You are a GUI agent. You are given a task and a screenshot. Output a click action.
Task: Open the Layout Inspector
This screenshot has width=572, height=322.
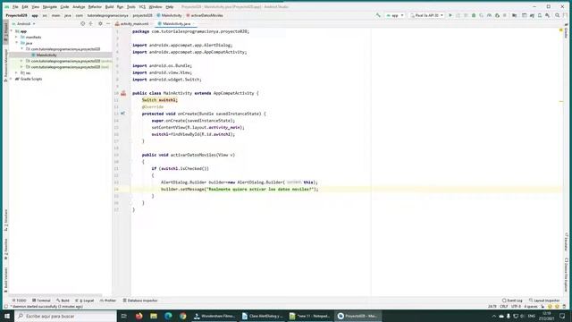[x=544, y=301]
